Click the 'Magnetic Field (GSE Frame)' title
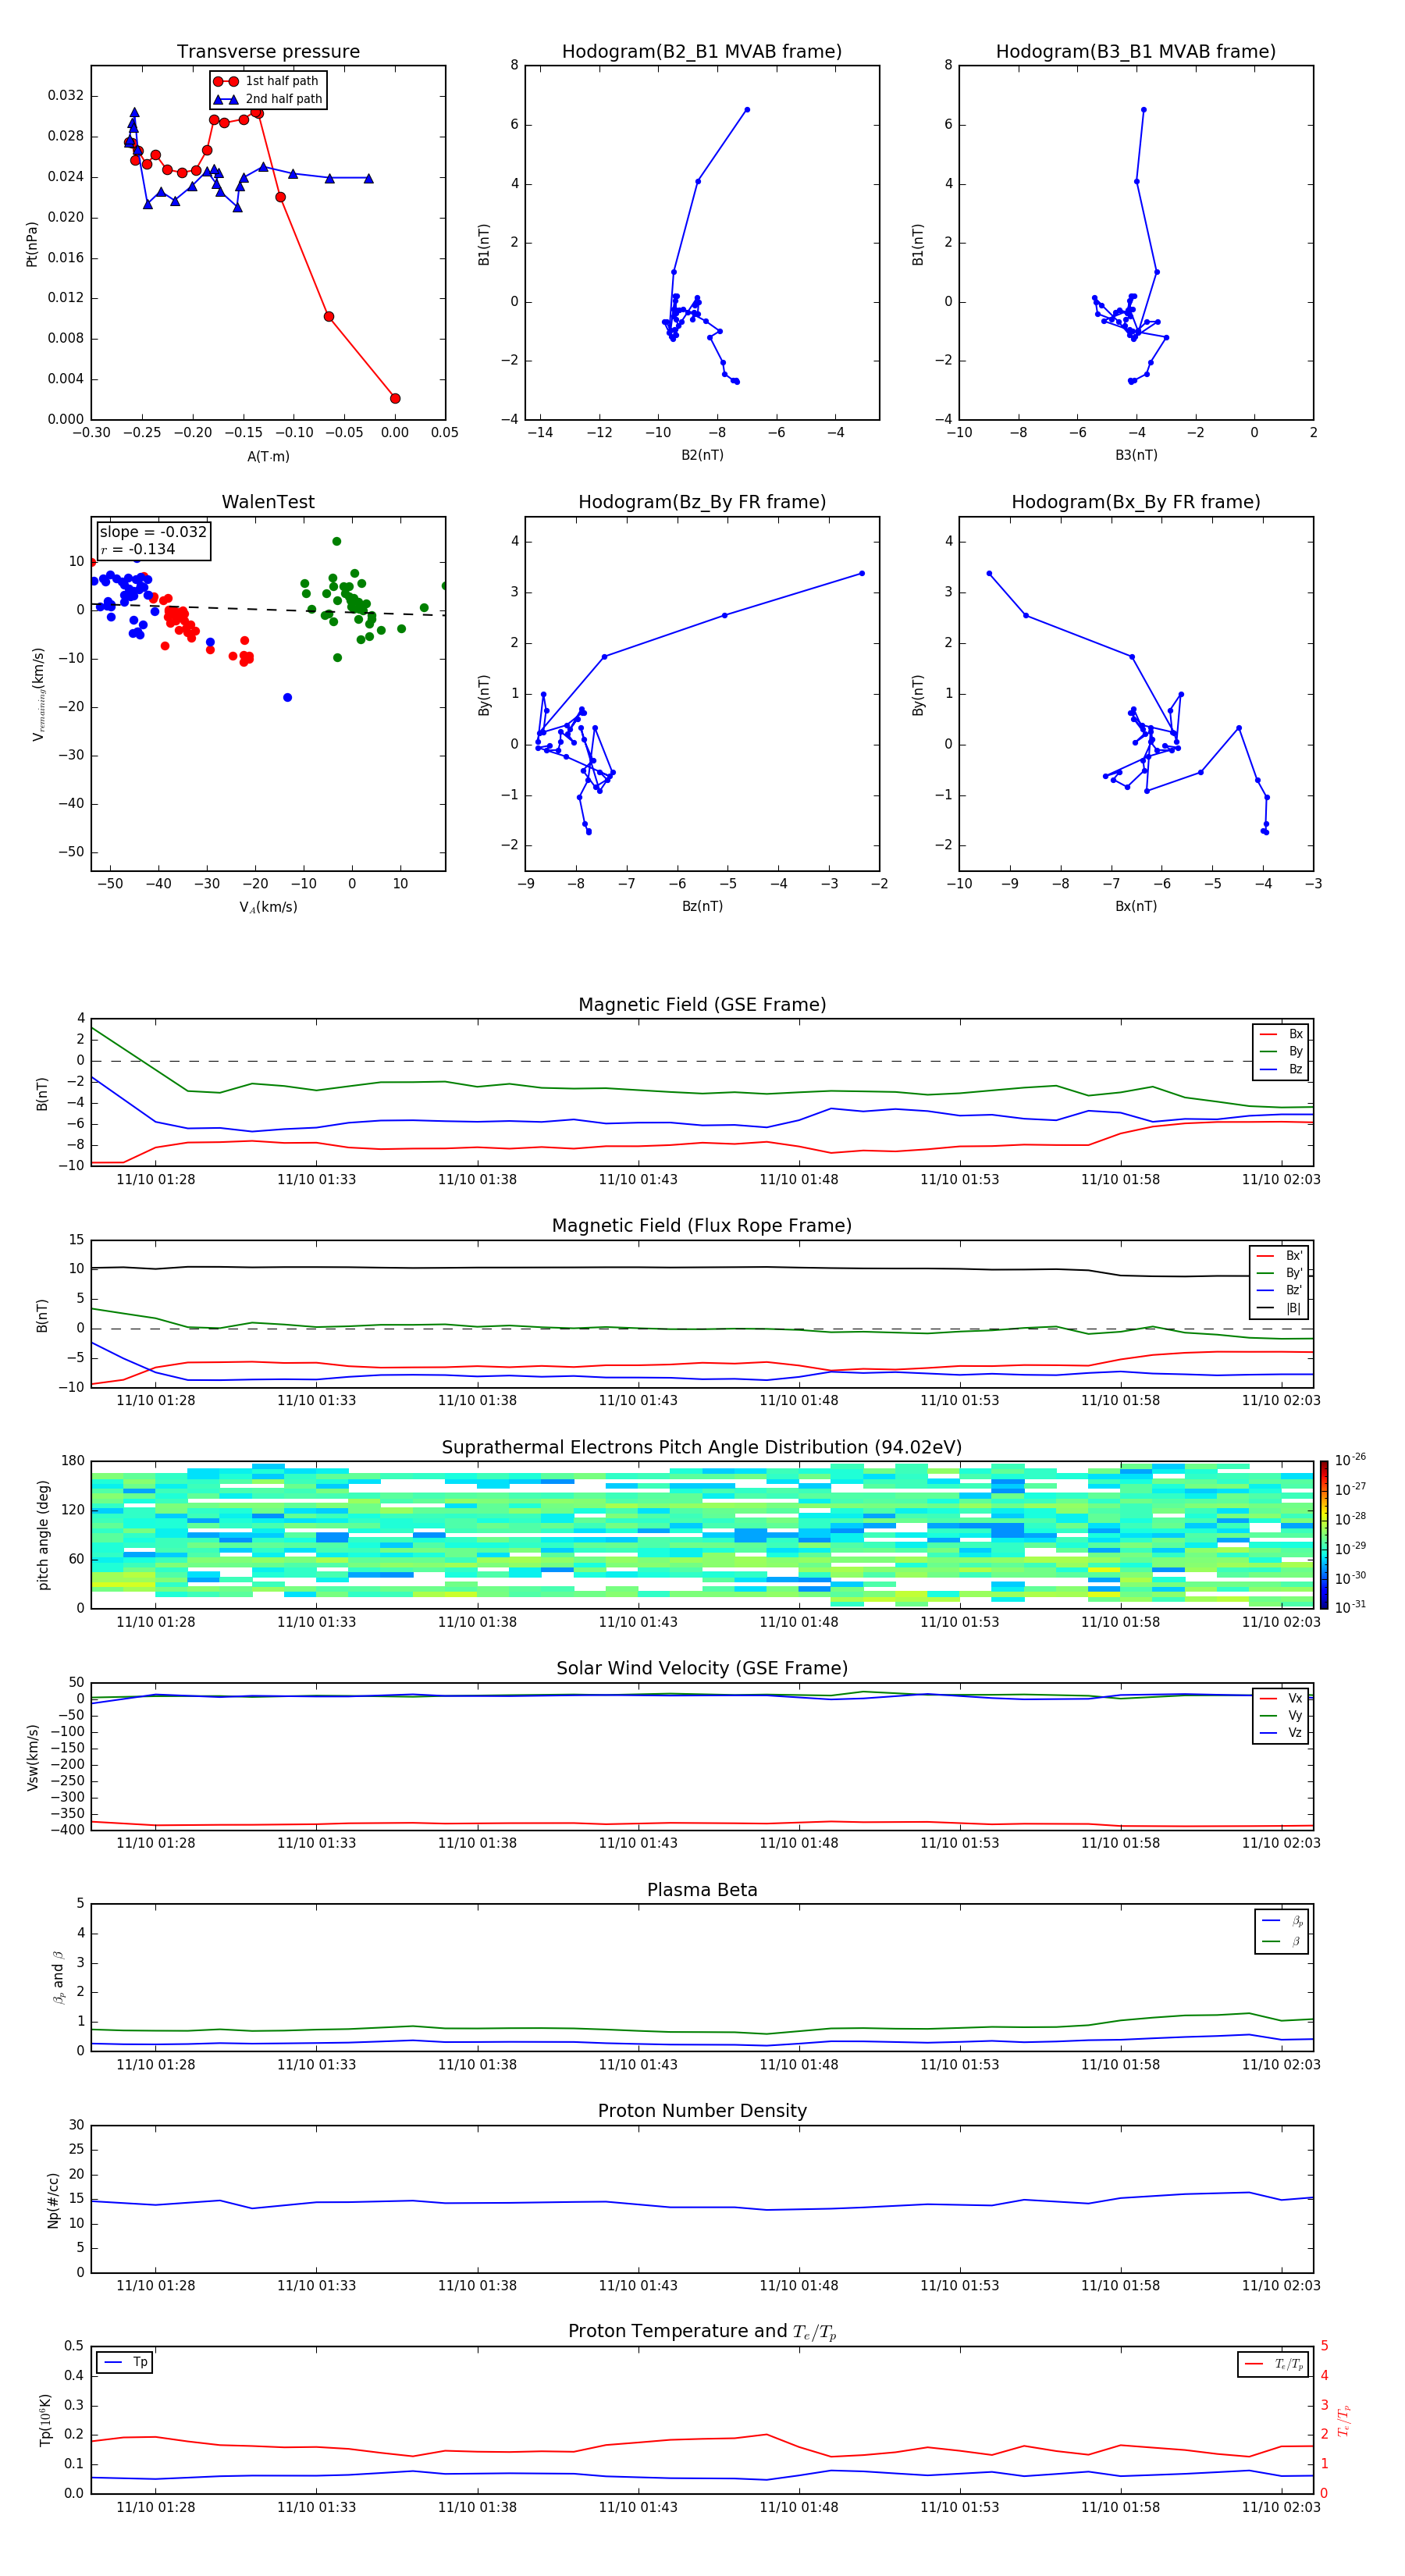 tap(702, 1005)
